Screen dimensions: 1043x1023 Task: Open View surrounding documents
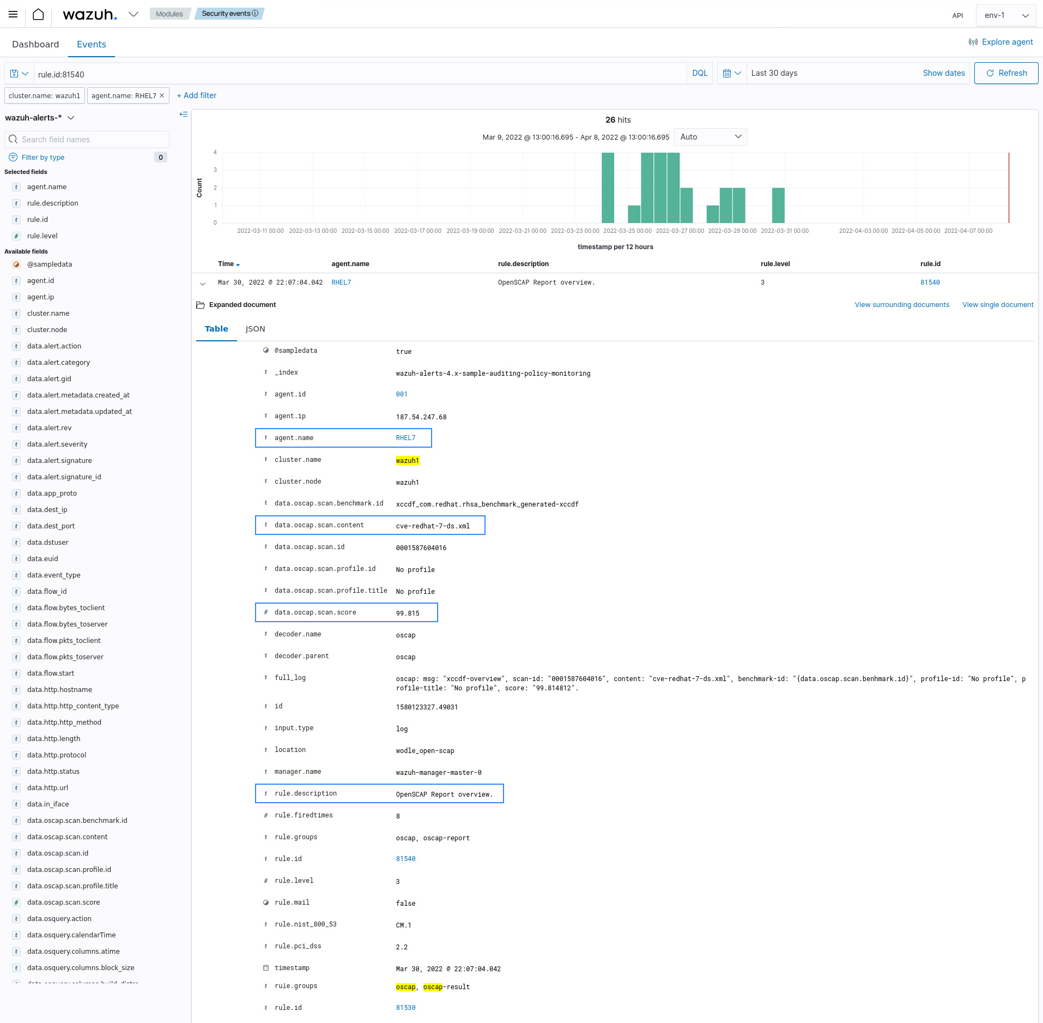(x=902, y=305)
